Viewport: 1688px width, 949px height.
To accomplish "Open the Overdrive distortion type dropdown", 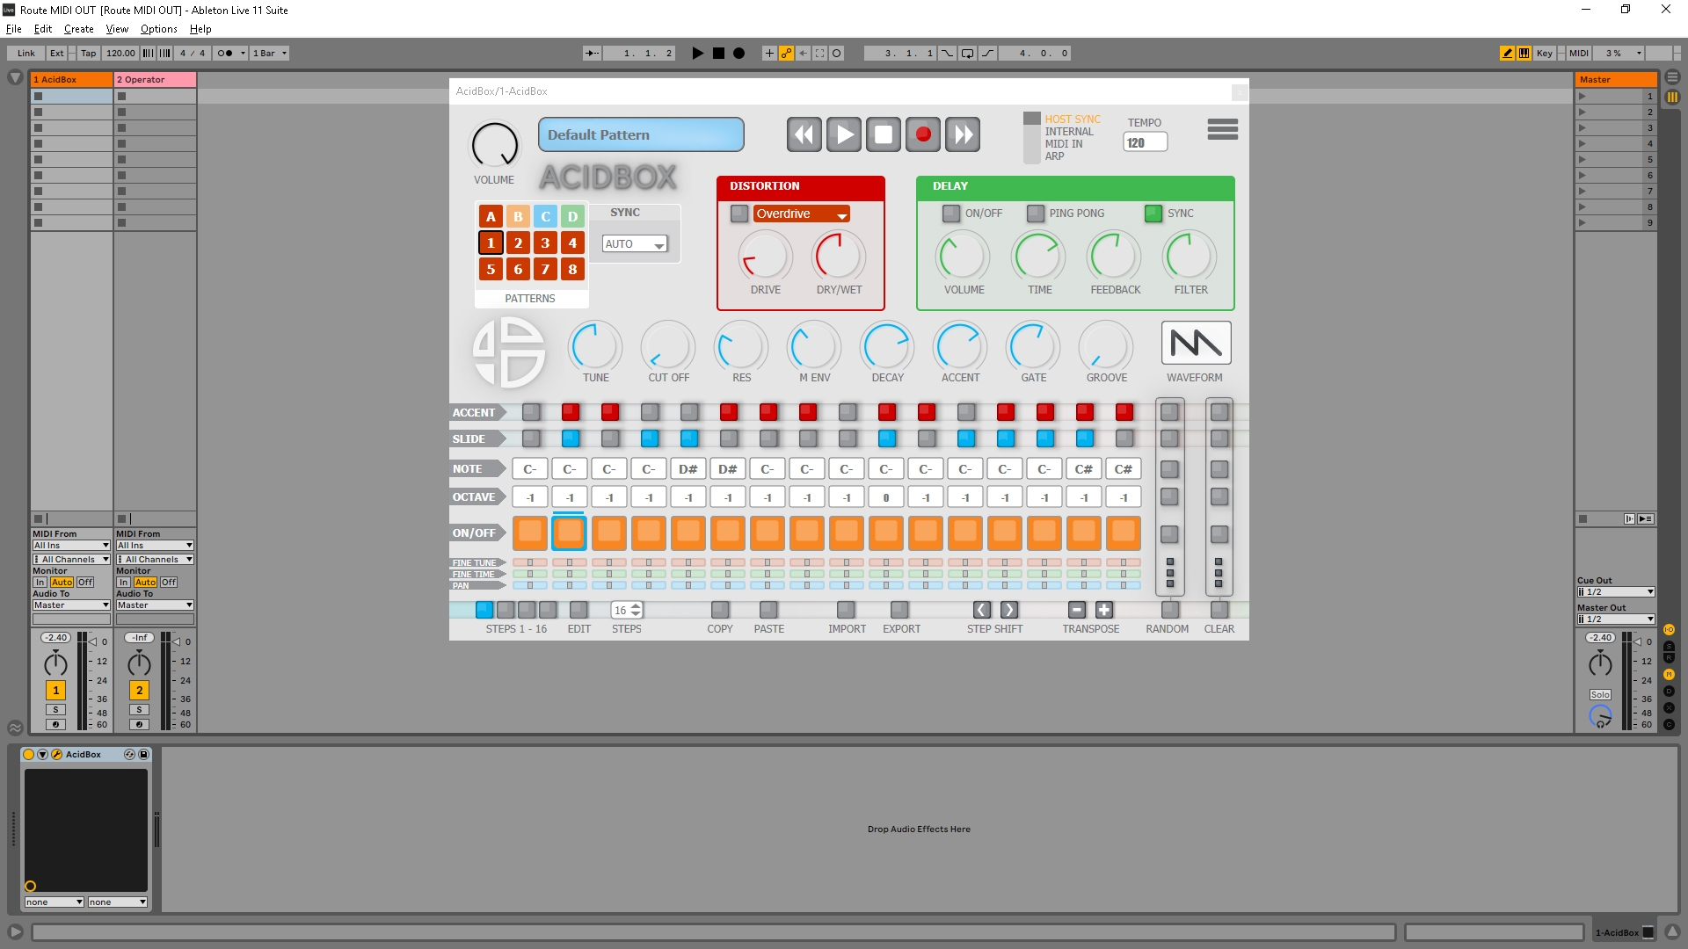I will tap(801, 214).
